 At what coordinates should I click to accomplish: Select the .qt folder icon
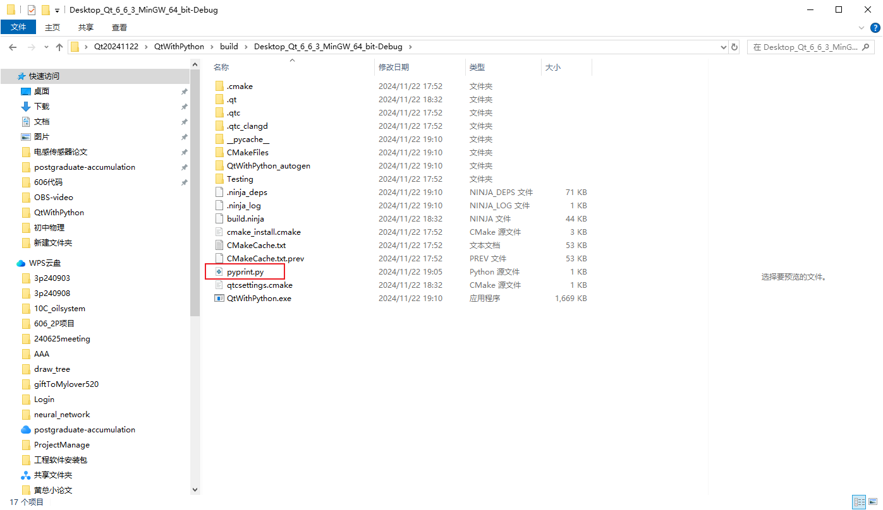pyautogui.click(x=219, y=99)
